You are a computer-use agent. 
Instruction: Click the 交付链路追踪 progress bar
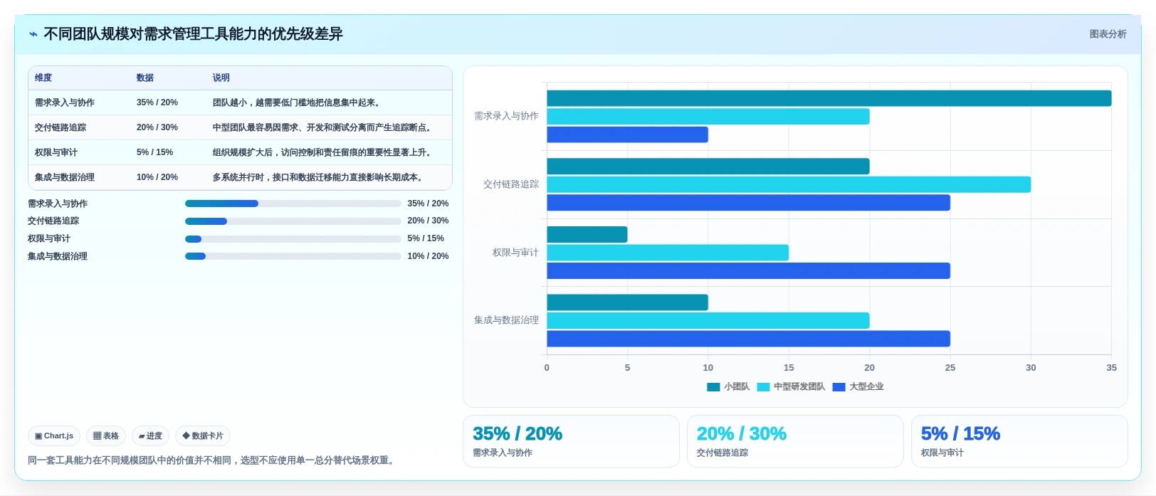click(293, 221)
